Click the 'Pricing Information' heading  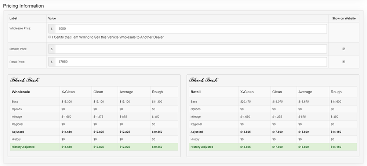23,6
